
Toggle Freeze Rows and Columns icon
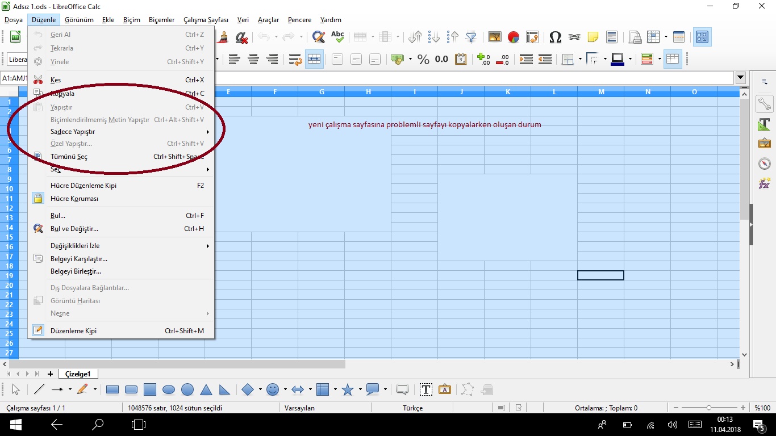653,37
